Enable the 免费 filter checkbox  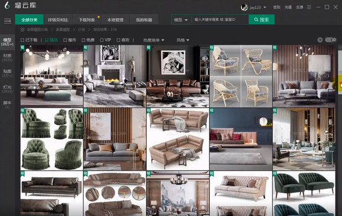pos(83,40)
